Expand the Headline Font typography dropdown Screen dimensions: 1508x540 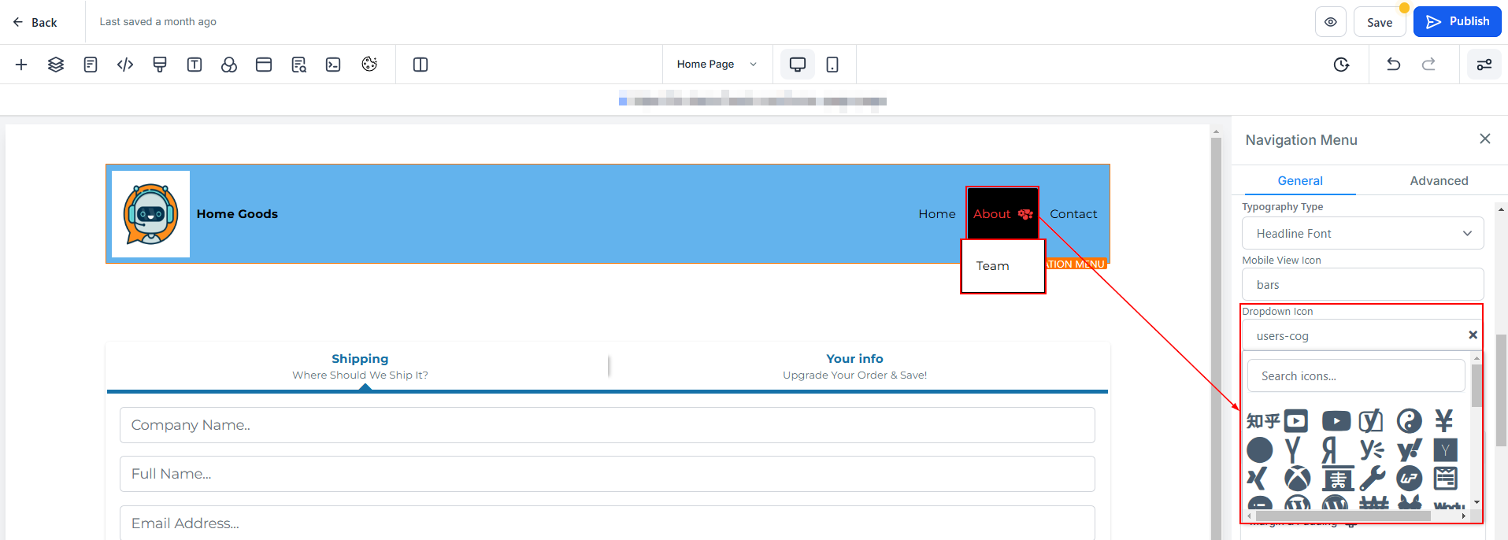tap(1362, 234)
